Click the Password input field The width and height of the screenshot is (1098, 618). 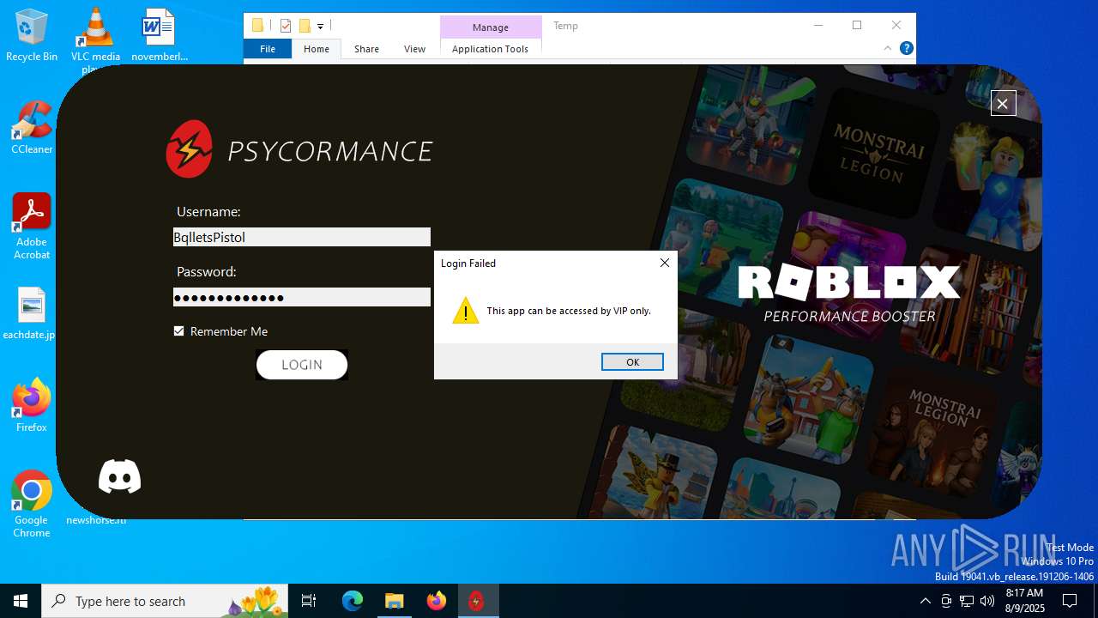[x=302, y=297]
